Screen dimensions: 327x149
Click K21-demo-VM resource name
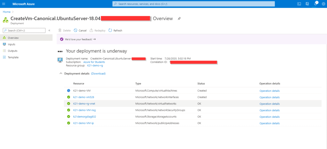click(x=82, y=91)
